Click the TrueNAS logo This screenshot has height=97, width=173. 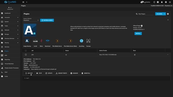coord(10,2)
